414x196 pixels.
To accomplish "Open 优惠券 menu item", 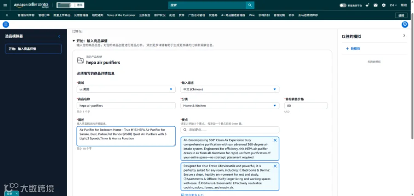I will point(213,15).
